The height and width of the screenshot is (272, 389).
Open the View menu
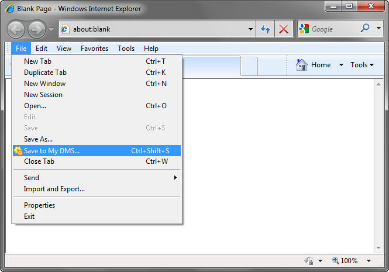(64, 48)
